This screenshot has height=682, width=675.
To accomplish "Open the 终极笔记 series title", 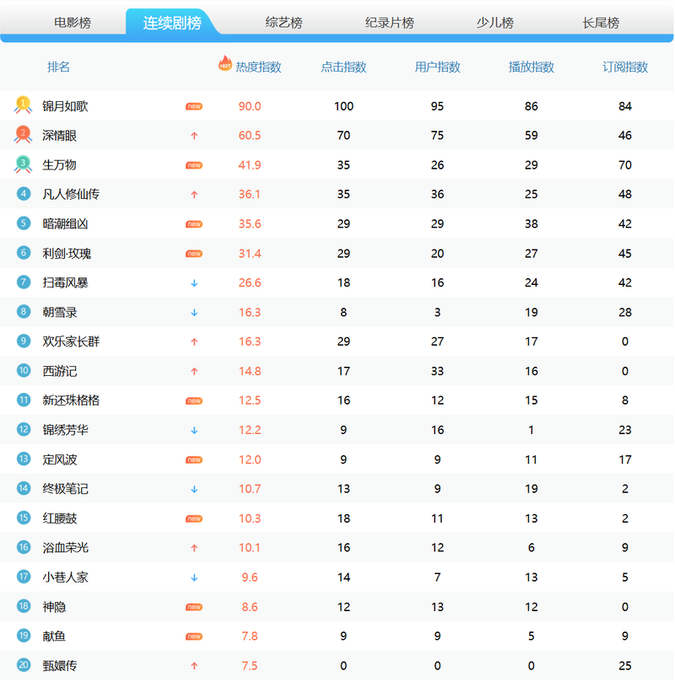I will pos(65,489).
